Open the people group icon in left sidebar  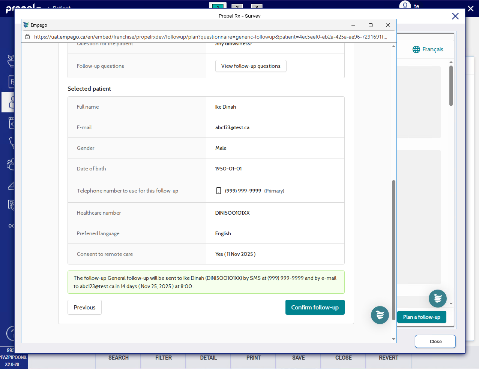[x=11, y=164]
